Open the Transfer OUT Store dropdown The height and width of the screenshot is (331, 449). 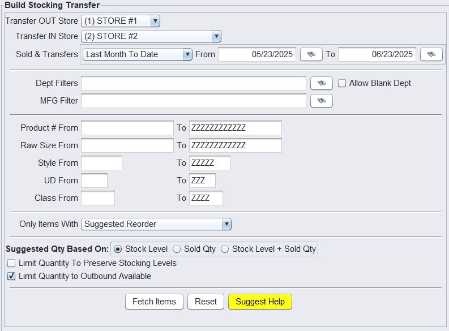coord(155,21)
